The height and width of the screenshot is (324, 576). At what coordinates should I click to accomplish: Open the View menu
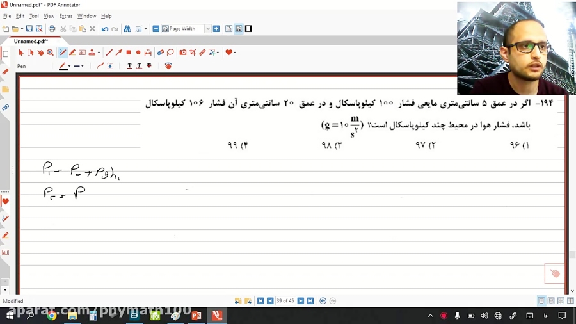pyautogui.click(x=49, y=16)
